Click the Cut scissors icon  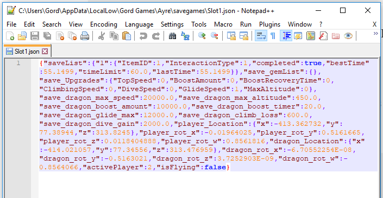click(x=101, y=36)
